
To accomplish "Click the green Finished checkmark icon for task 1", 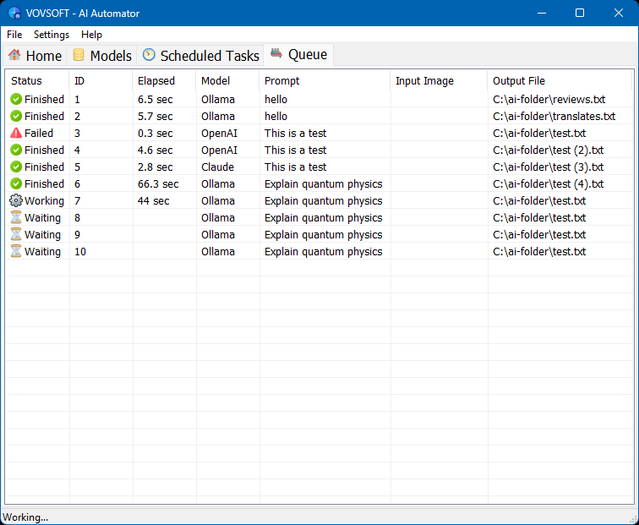I will click(16, 99).
